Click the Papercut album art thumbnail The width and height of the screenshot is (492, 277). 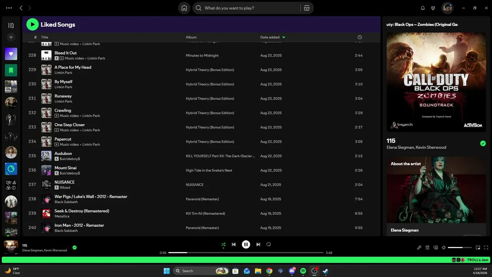[47, 142]
